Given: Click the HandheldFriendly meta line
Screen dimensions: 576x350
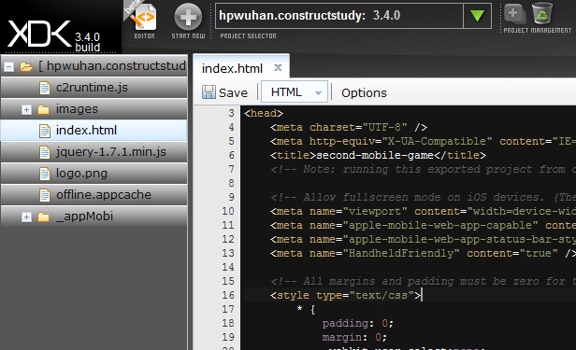Looking at the screenshot, I should (x=424, y=253).
